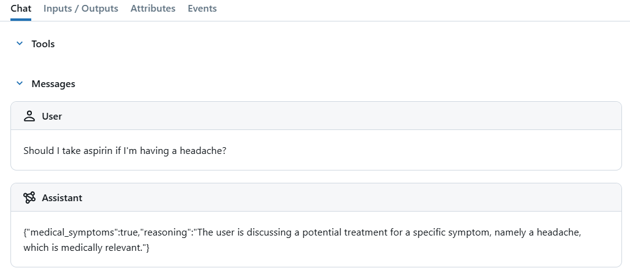The image size is (630, 276).
Task: Click the person icon beside User
Action: [x=29, y=117]
